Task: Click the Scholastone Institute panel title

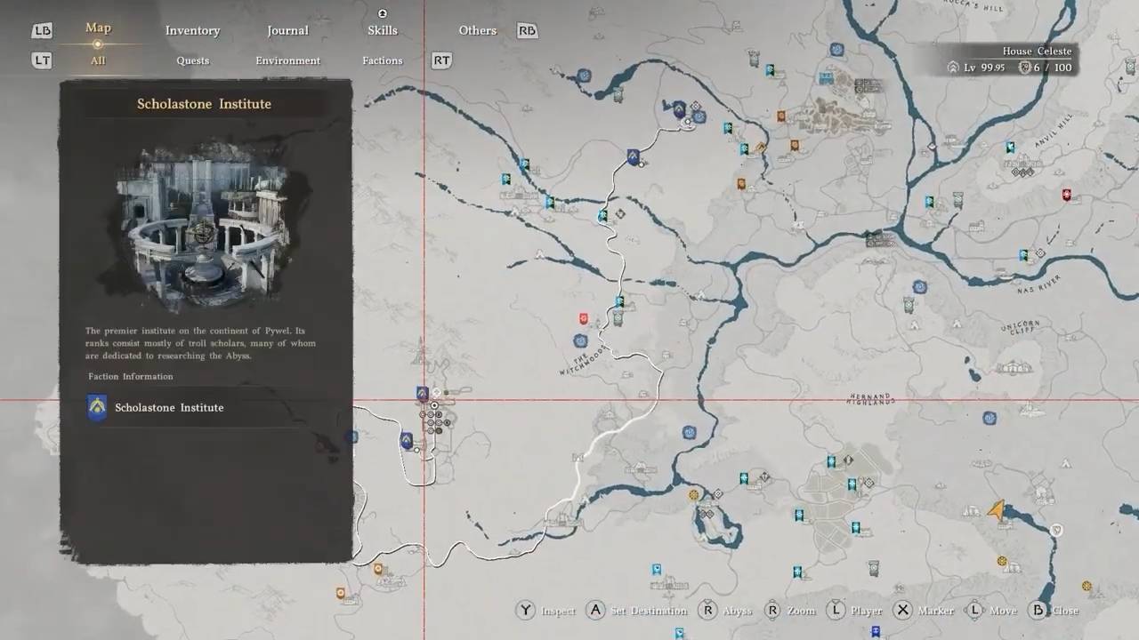Action: click(204, 104)
